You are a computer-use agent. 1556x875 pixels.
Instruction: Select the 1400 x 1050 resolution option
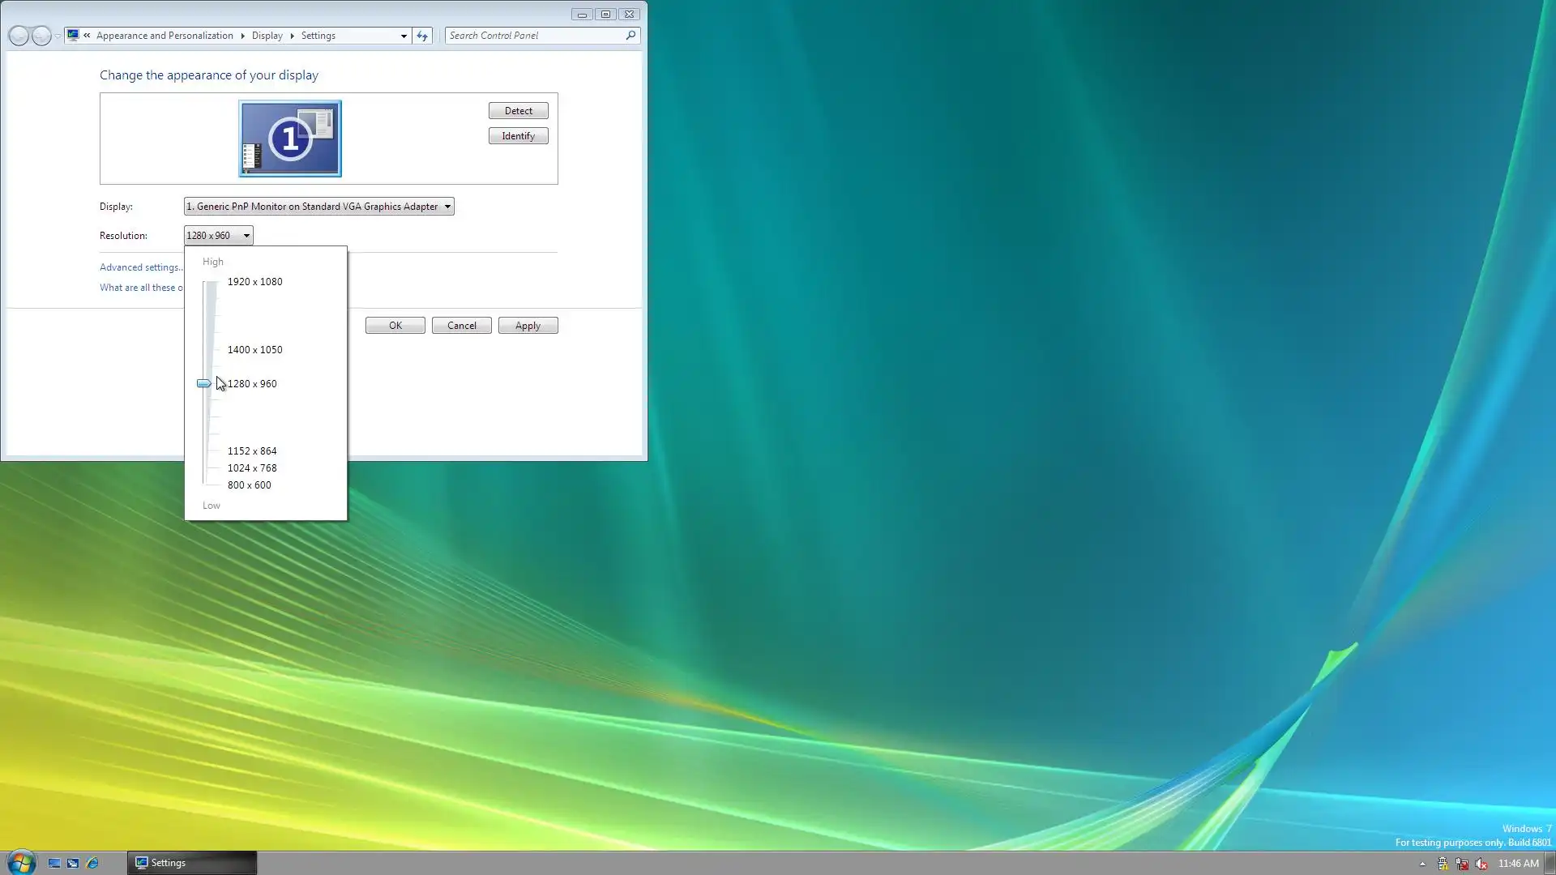pyautogui.click(x=254, y=350)
